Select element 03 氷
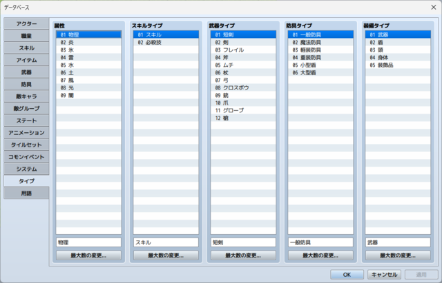 pyautogui.click(x=88, y=50)
